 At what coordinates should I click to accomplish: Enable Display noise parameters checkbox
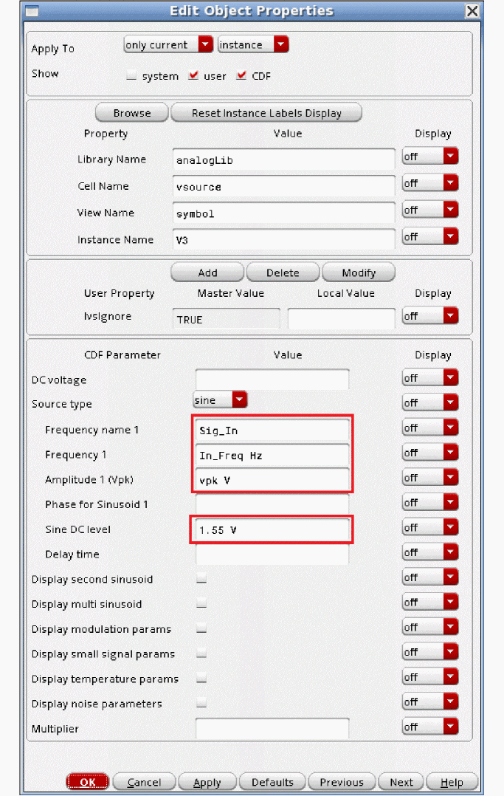coord(201,703)
